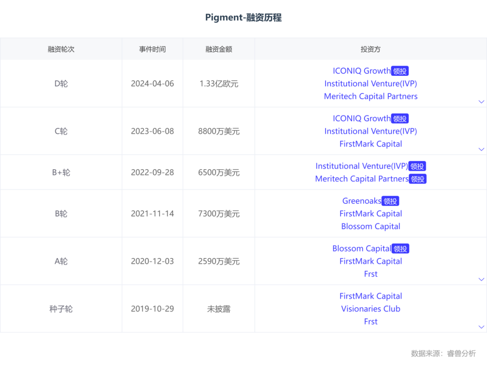Image resolution: width=487 pixels, height=373 pixels.
Task: Click the 事件时间 column header
Action: (x=152, y=49)
